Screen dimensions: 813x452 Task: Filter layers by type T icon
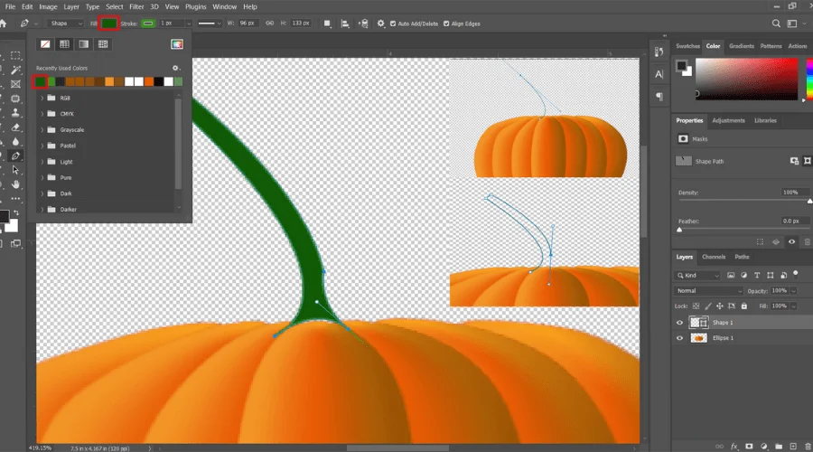tap(757, 275)
